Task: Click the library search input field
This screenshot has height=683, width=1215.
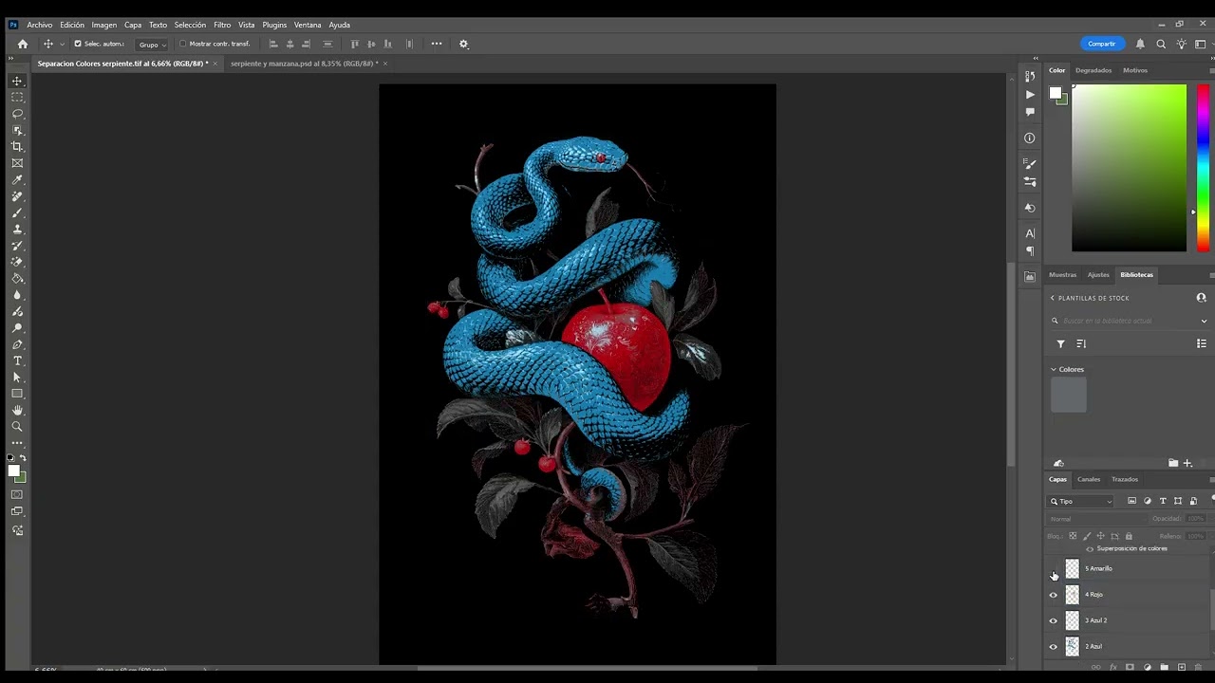Action: 1128,321
